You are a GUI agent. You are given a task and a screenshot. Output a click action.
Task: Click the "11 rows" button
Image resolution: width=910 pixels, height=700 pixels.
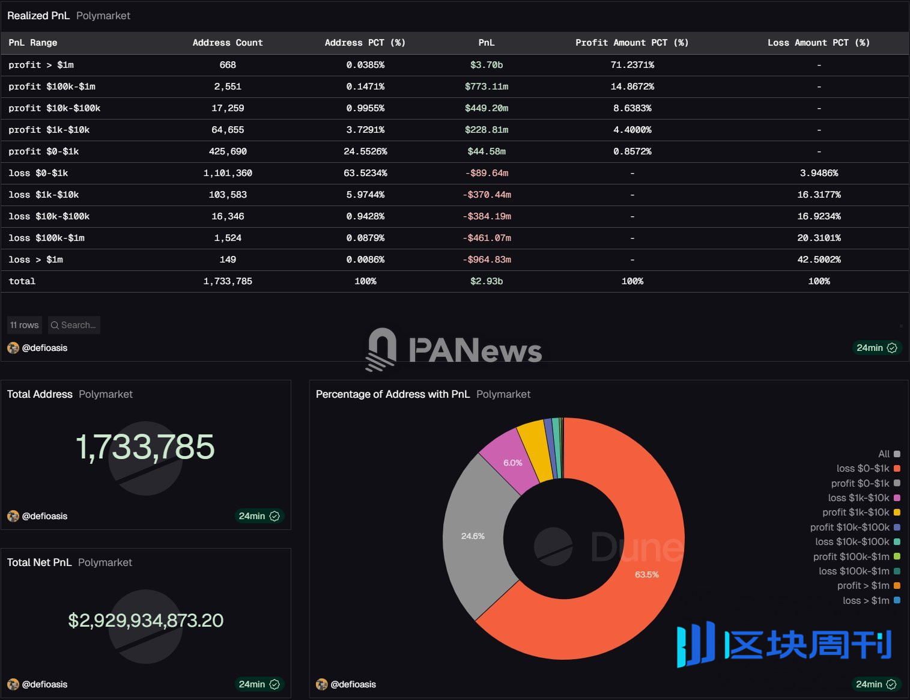tap(24, 325)
